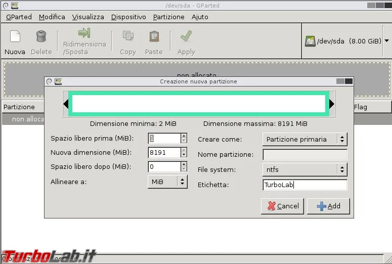The width and height of the screenshot is (392, 264).
Task: Click the Spazio libero prima input field
Action: point(164,138)
